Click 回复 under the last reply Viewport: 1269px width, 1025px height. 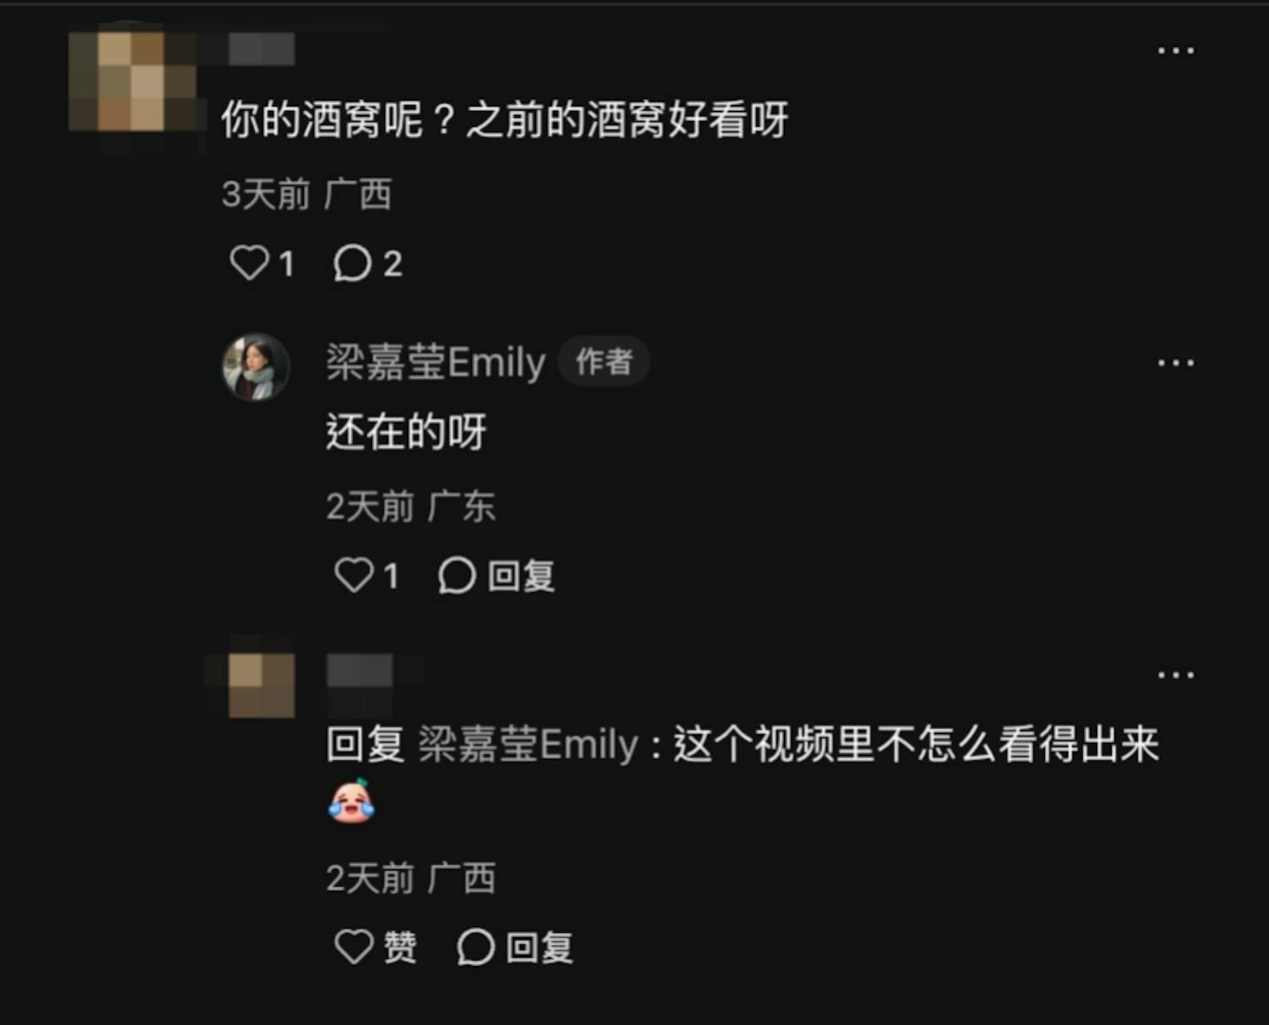tap(539, 947)
